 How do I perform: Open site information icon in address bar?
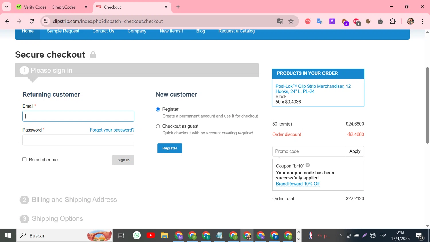(x=46, y=21)
